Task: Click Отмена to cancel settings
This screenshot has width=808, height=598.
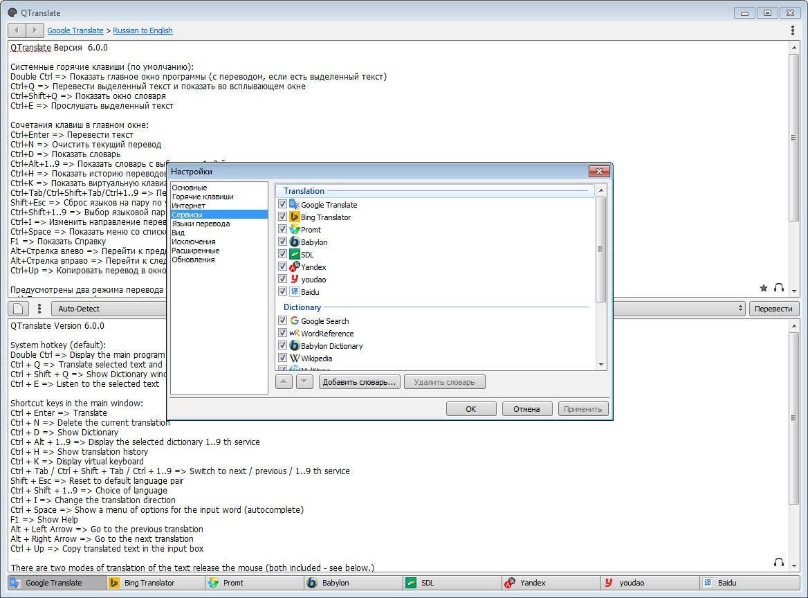Action: click(526, 409)
